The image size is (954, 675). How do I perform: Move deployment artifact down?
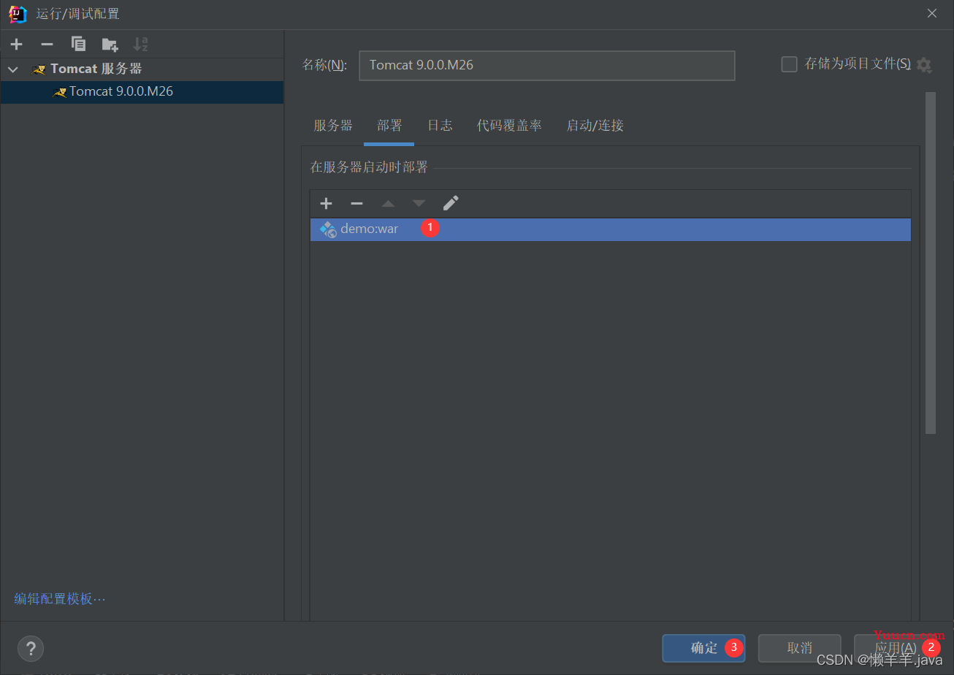click(x=419, y=204)
